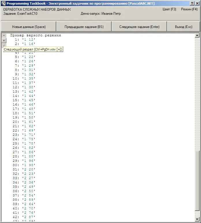Select result line 2: '1 16'
Viewport: 201px width, 223px height.
[x=25, y=44]
